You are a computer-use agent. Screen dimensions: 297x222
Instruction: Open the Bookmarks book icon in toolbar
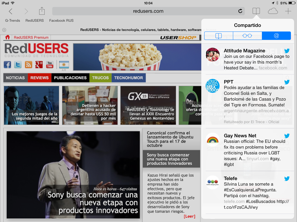pyautogui.click(x=256, y=11)
